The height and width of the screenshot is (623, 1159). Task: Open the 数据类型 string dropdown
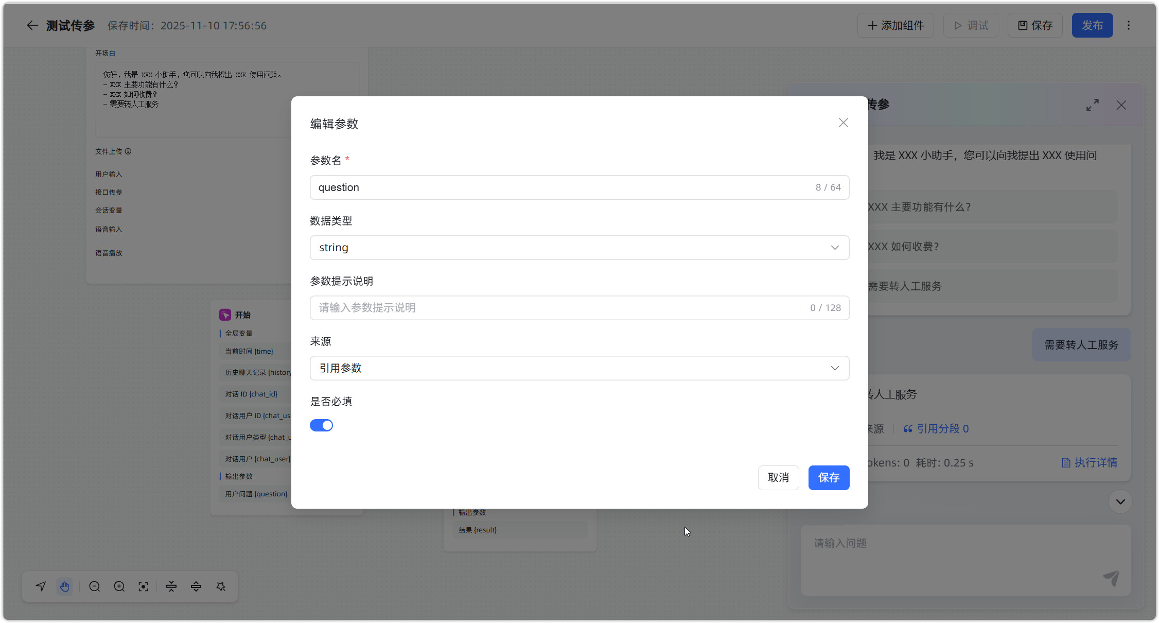[579, 248]
